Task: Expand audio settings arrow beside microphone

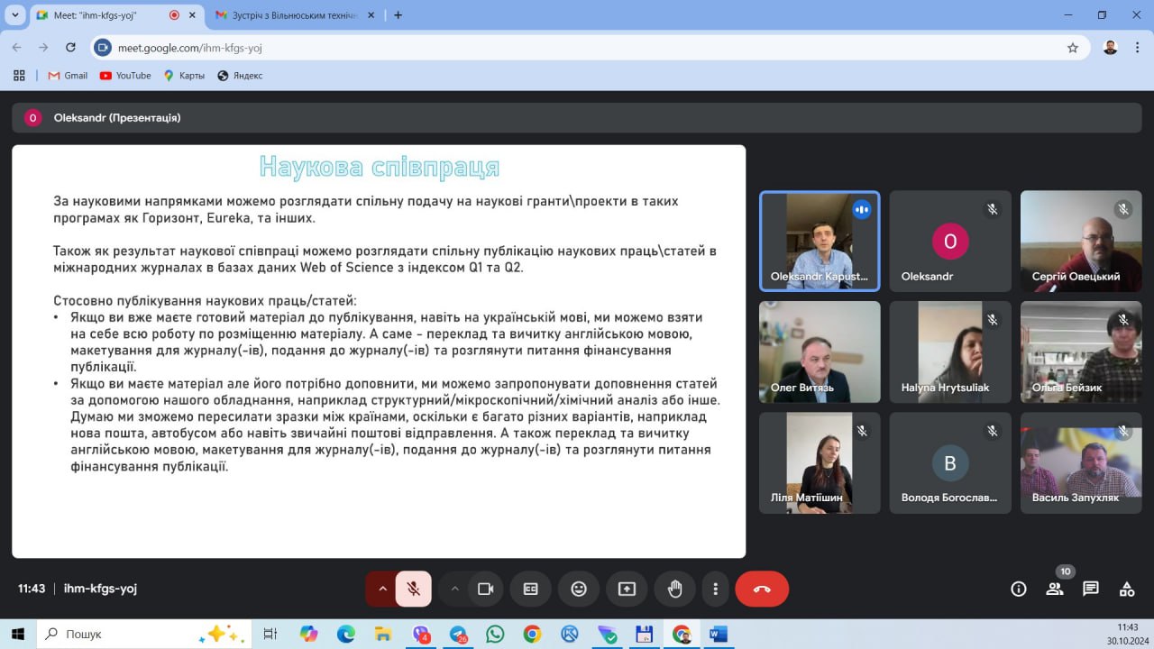Action: point(382,589)
